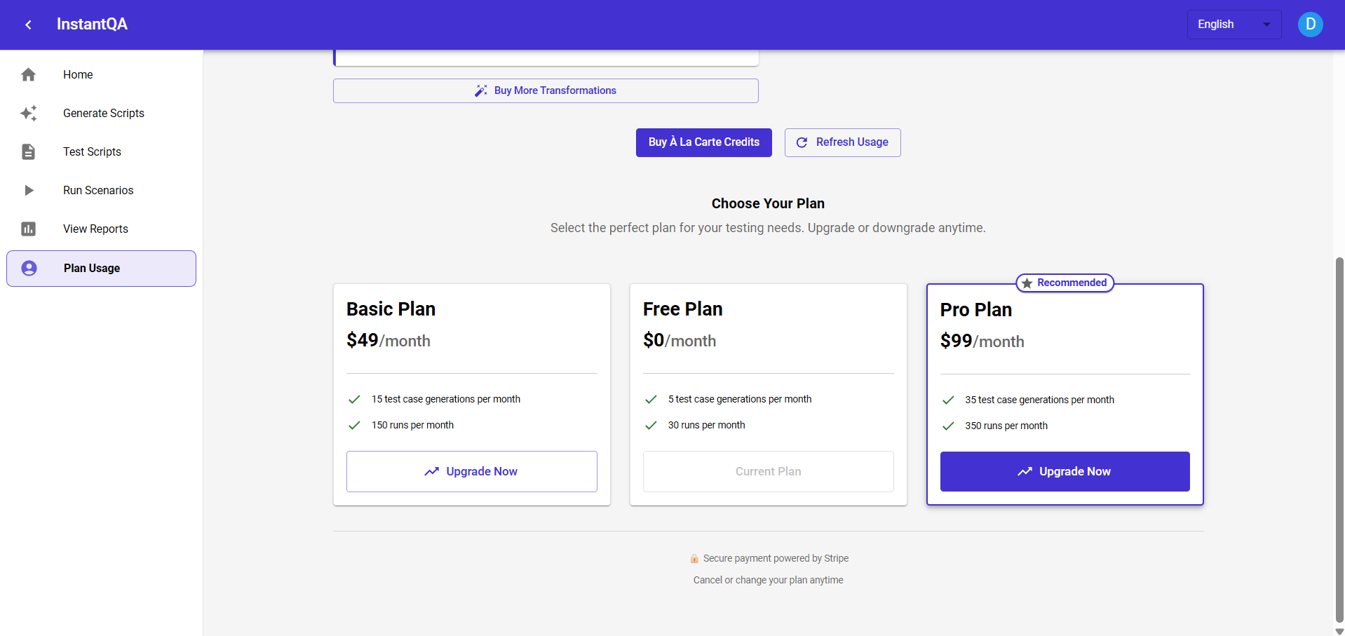Viewport: 1345px width, 636px height.
Task: Click the Test Scripts document icon
Action: pyautogui.click(x=28, y=151)
